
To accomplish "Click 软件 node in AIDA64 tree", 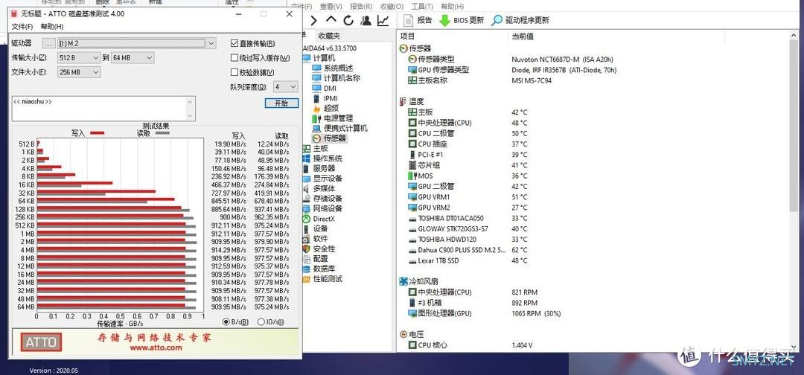I will point(315,239).
